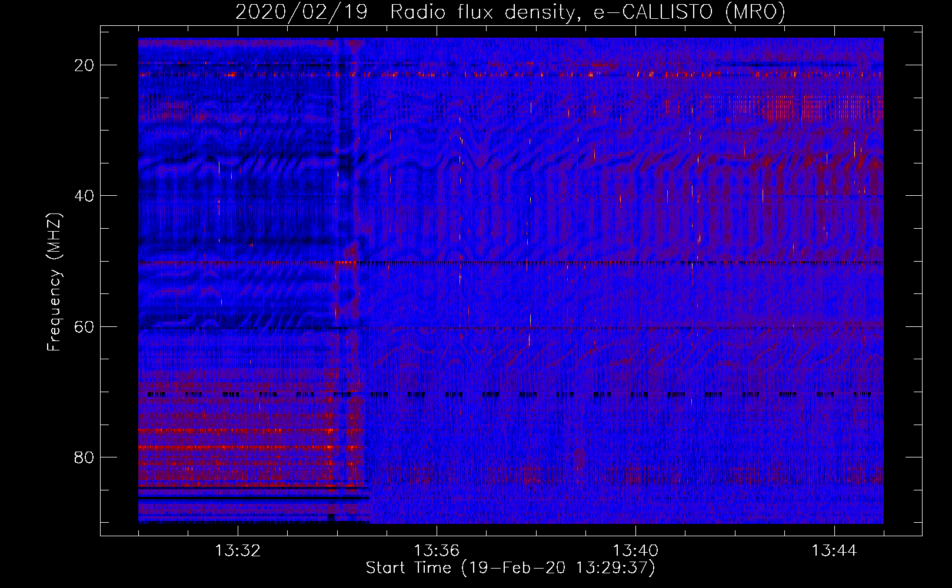Click the 60 MHz frequency tick label
Screen dimensions: 952x588
pos(85,326)
